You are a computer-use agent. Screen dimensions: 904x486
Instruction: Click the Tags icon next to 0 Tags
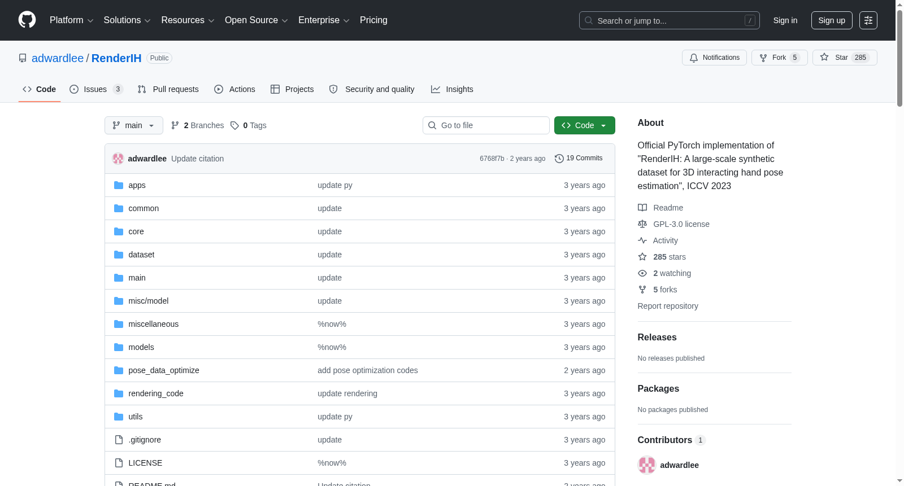coord(235,125)
